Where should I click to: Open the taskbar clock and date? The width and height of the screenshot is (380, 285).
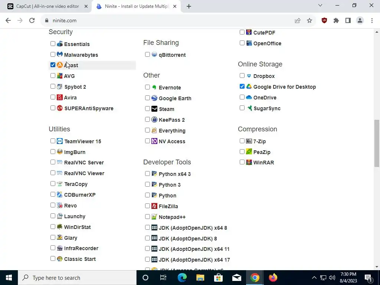click(348, 278)
